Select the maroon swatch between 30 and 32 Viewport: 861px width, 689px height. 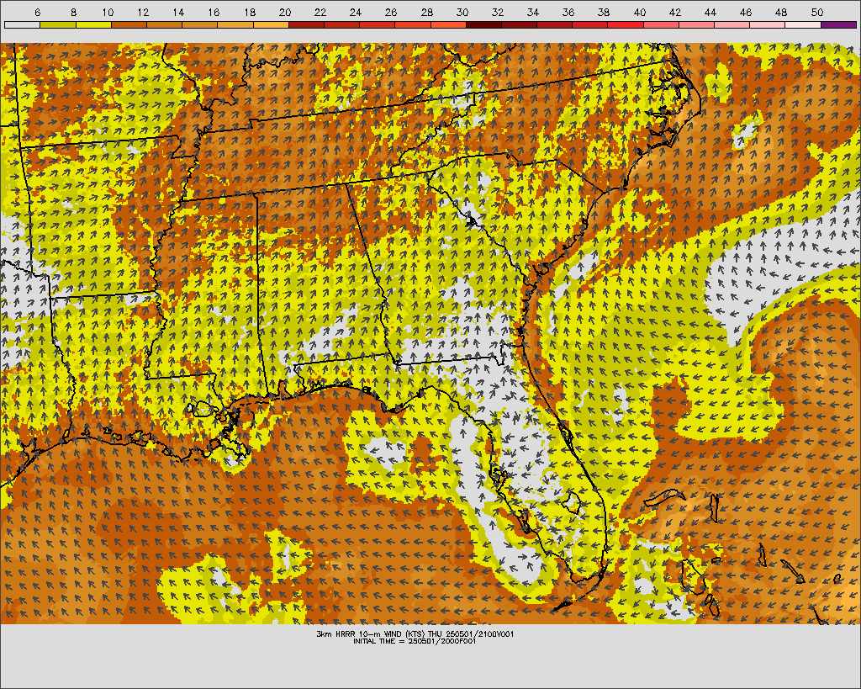click(x=483, y=24)
